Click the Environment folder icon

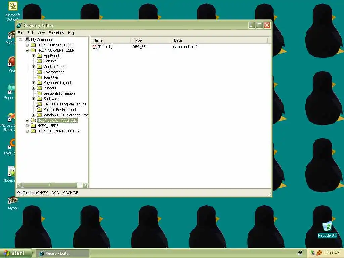[40, 72]
